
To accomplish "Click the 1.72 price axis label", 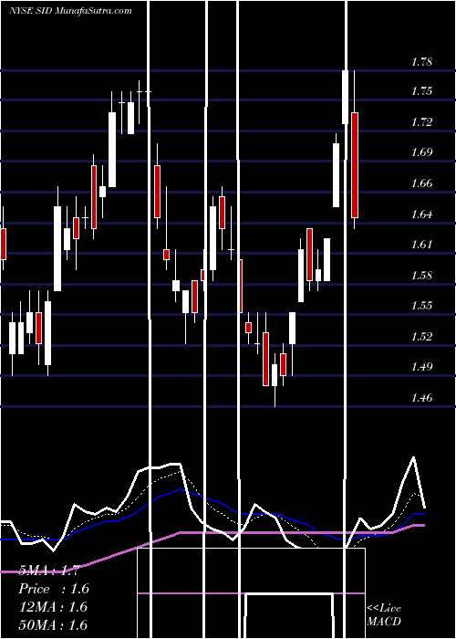I will [421, 121].
